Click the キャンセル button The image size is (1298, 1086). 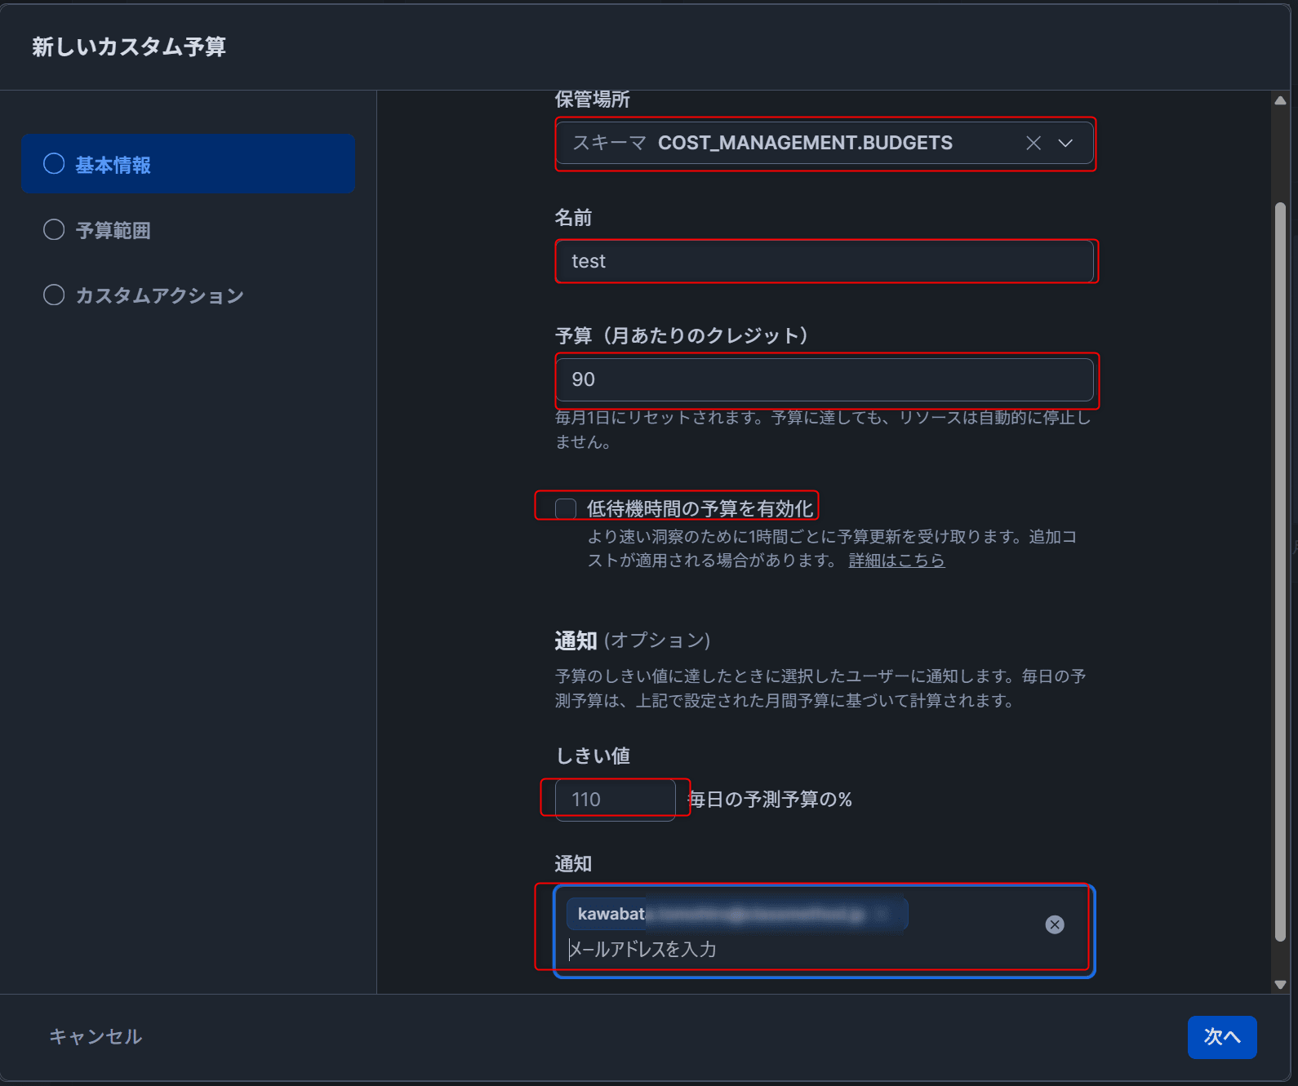tap(96, 1036)
